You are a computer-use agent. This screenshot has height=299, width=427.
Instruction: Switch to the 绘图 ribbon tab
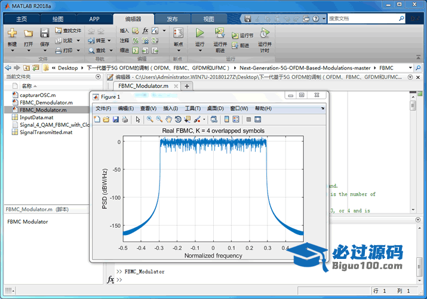[57, 19]
